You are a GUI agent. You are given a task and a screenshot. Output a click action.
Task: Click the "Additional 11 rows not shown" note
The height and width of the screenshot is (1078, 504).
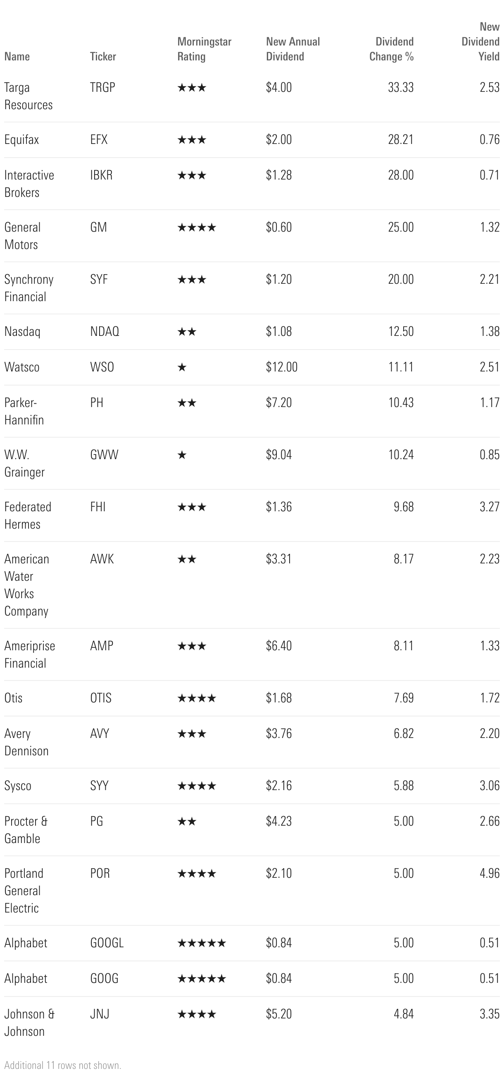(x=63, y=1065)
